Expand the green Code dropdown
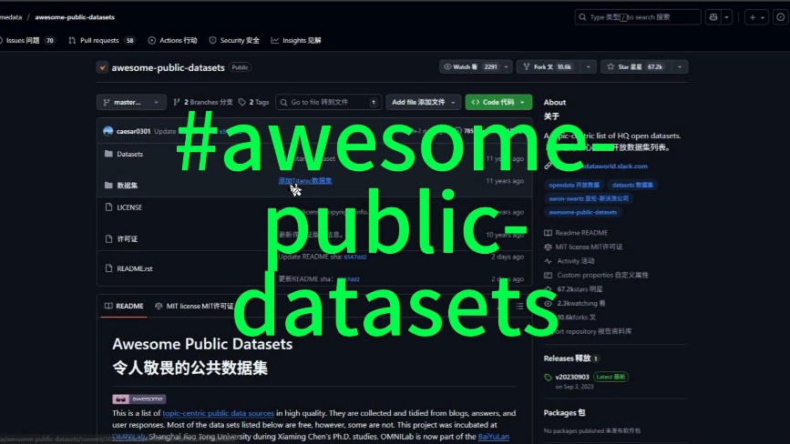 [x=498, y=103]
